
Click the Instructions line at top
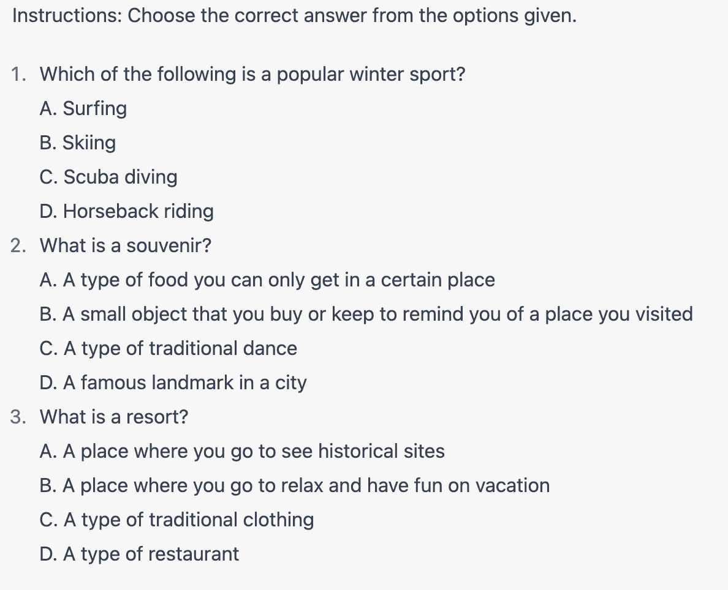click(x=294, y=16)
